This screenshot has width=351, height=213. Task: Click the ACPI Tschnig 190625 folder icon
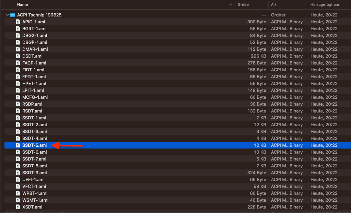point(13,15)
